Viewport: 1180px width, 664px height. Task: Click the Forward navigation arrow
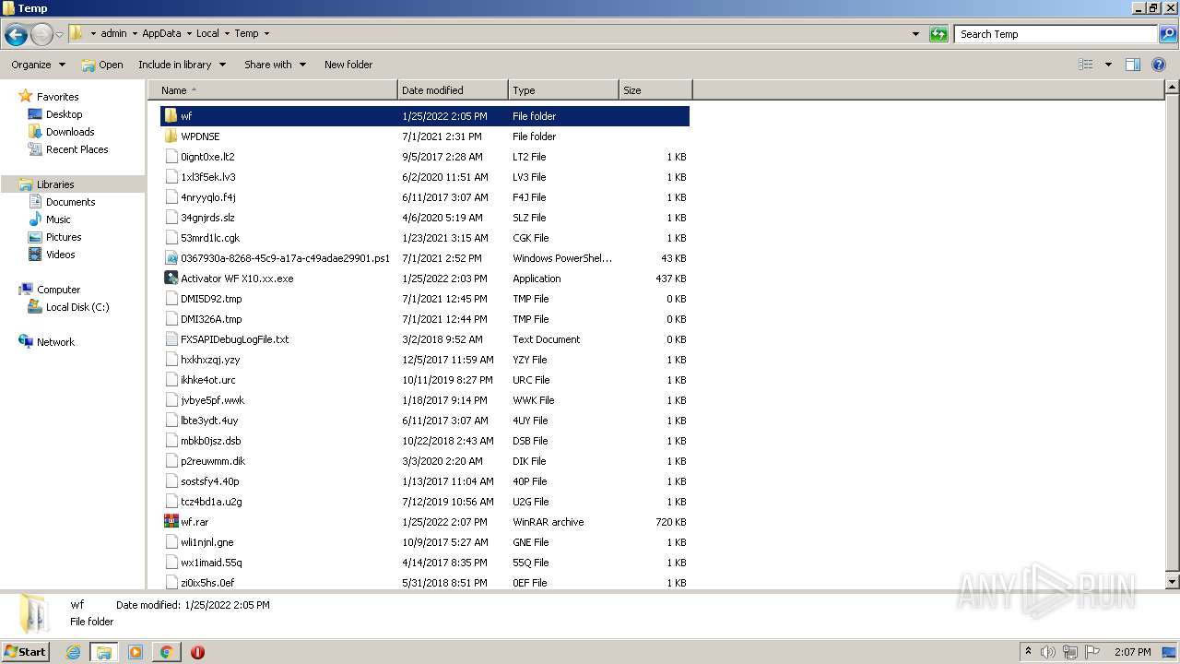click(x=41, y=35)
